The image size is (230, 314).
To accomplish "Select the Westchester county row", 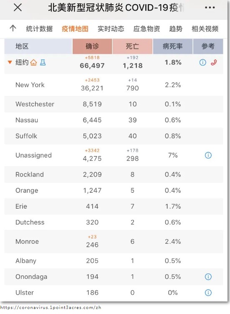I will point(114,104).
